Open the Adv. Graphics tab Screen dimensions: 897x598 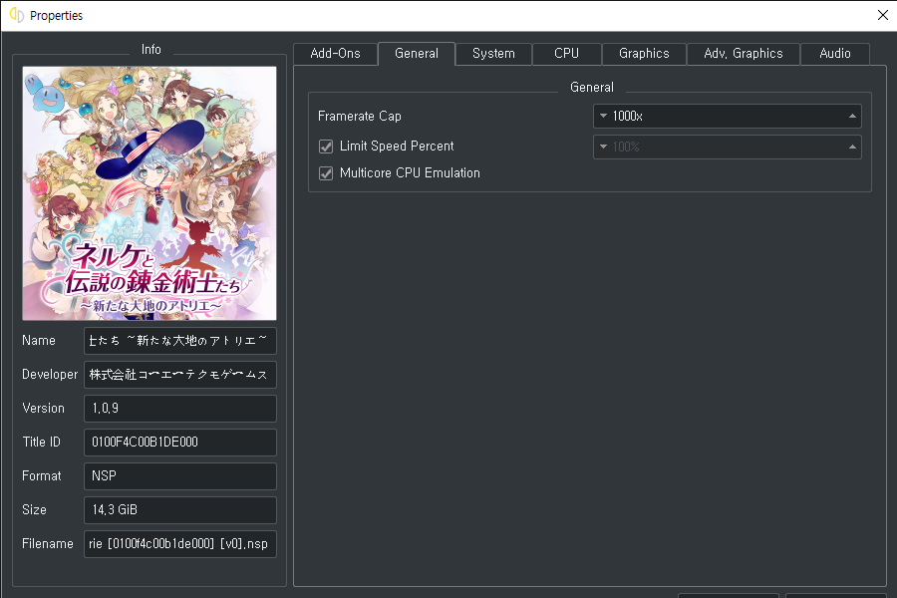(744, 54)
